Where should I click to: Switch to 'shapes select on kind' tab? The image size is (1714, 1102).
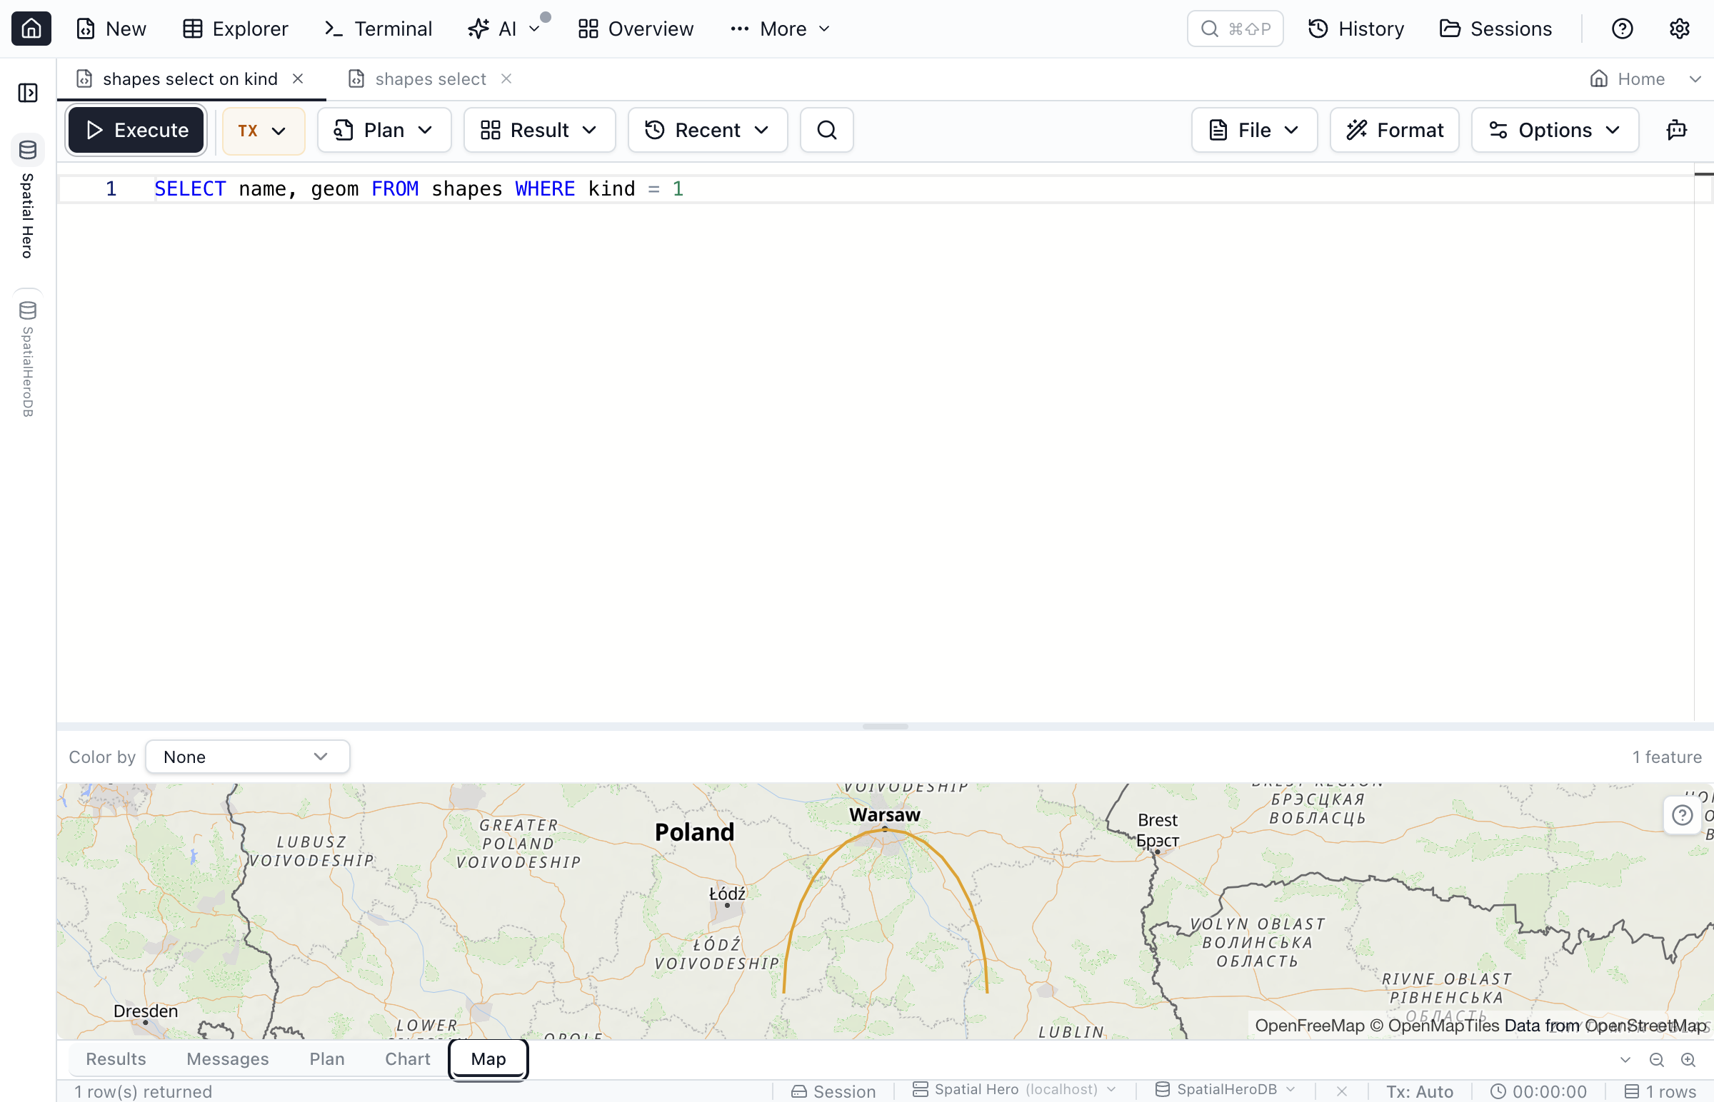[x=190, y=79]
